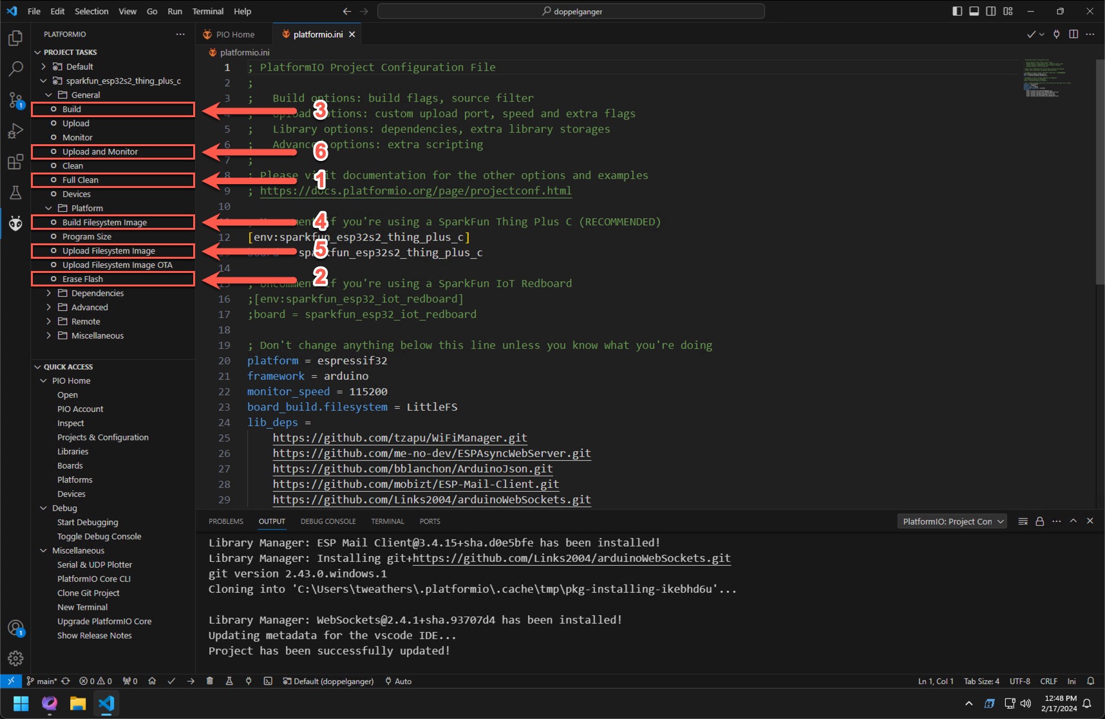Screen dimensions: 1105x719
Task: Collapse the Platform tasks folder
Action: click(x=48, y=208)
